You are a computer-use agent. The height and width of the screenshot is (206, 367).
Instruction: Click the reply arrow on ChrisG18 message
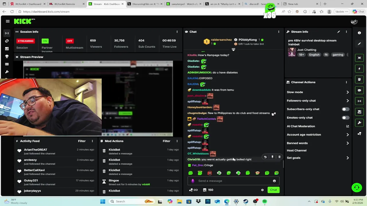[x=265, y=157]
